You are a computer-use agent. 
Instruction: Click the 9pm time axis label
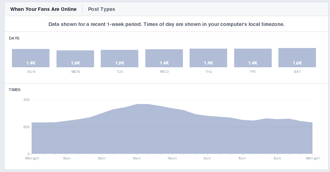click(277, 158)
